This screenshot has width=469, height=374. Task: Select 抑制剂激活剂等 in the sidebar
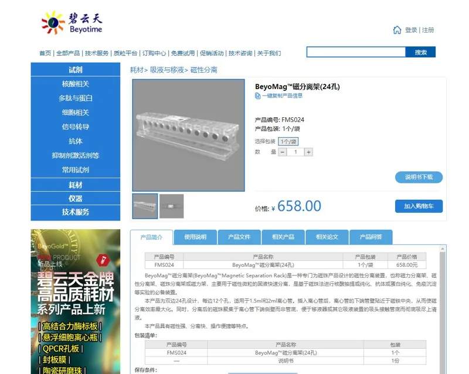point(76,155)
